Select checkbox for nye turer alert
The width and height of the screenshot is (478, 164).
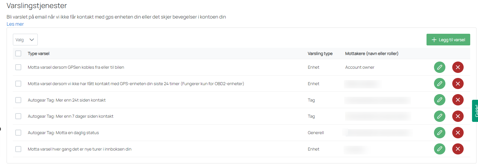pos(18,149)
